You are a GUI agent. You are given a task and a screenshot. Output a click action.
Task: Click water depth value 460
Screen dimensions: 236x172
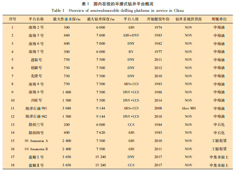tap(67, 35)
